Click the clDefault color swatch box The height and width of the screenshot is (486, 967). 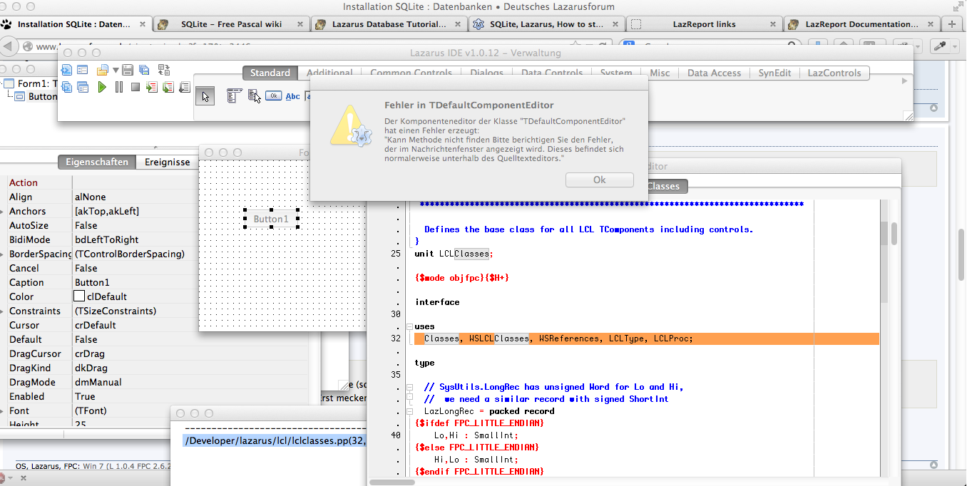pyautogui.click(x=79, y=296)
